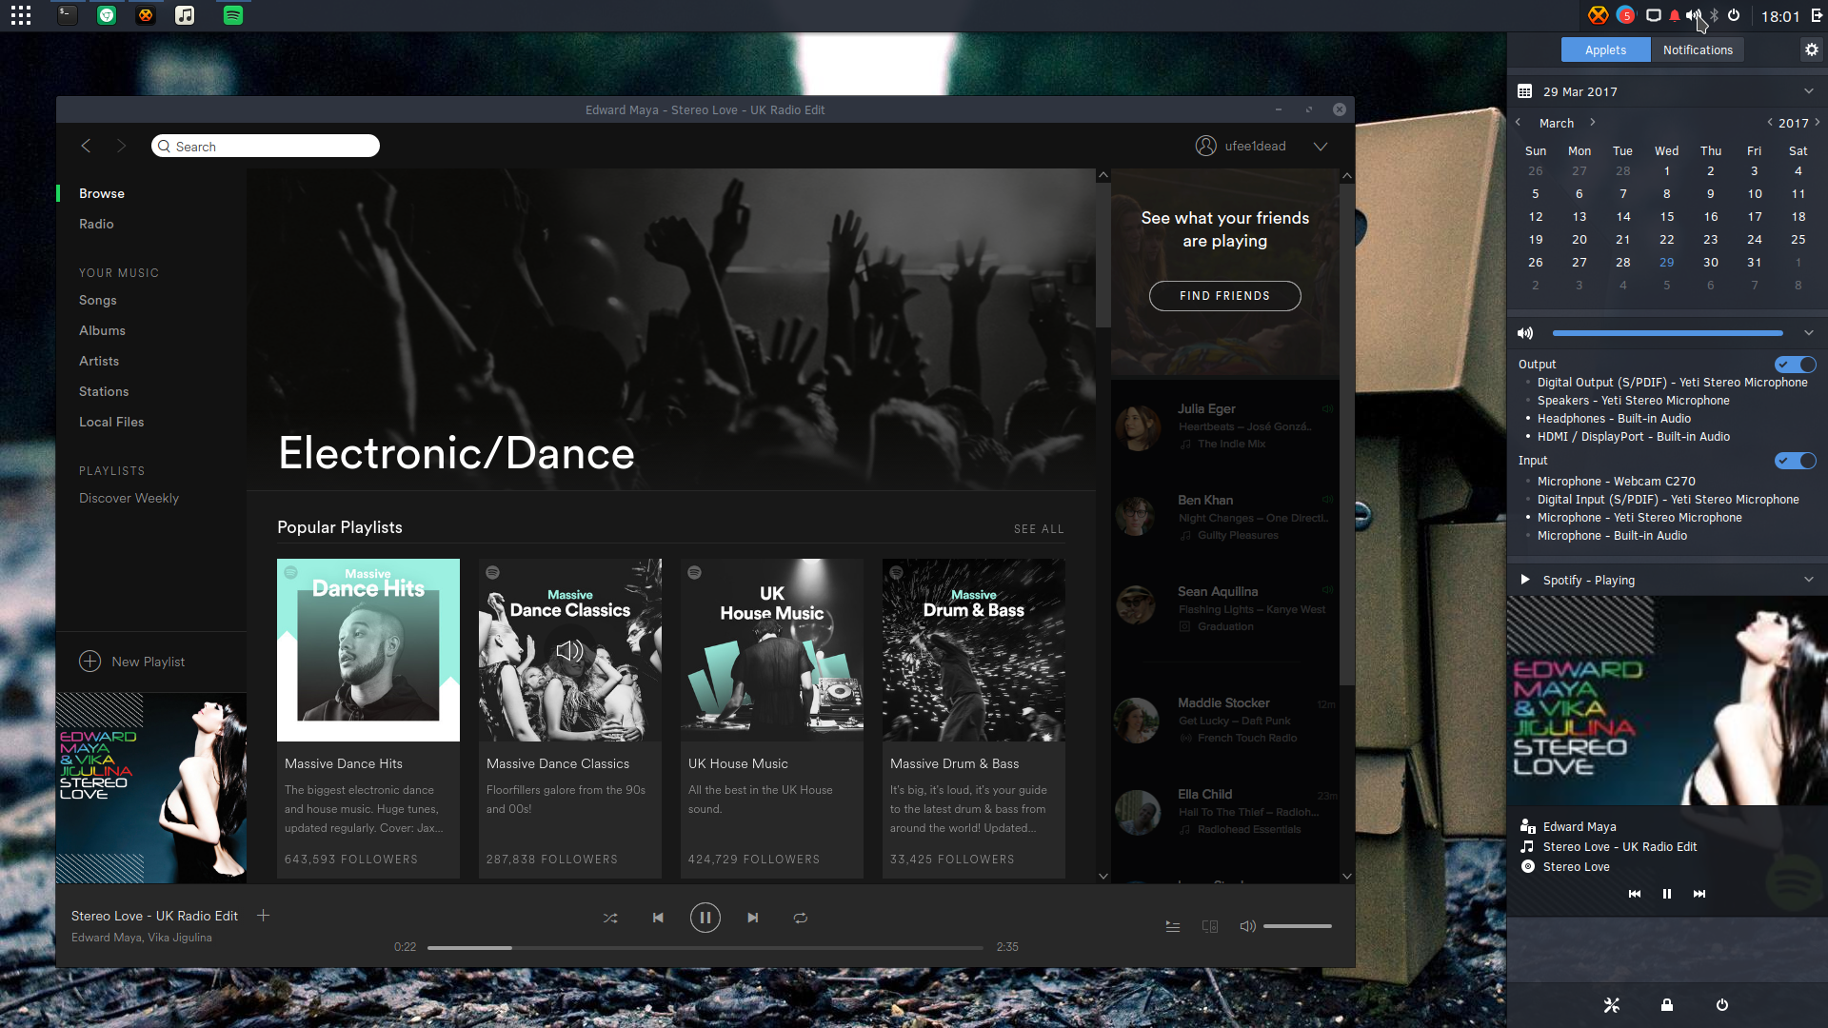
Task: Go forward with Spotify's forward arrow
Action: coord(121,146)
